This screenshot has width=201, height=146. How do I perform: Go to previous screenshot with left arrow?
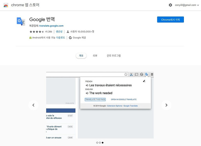click(x=33, y=105)
